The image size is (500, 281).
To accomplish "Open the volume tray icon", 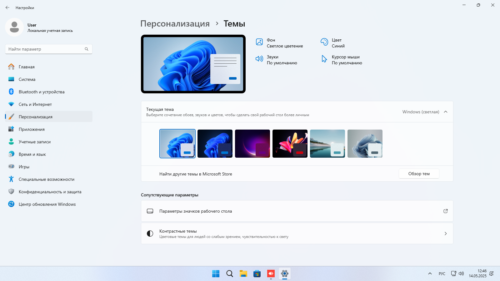I will [x=461, y=274].
